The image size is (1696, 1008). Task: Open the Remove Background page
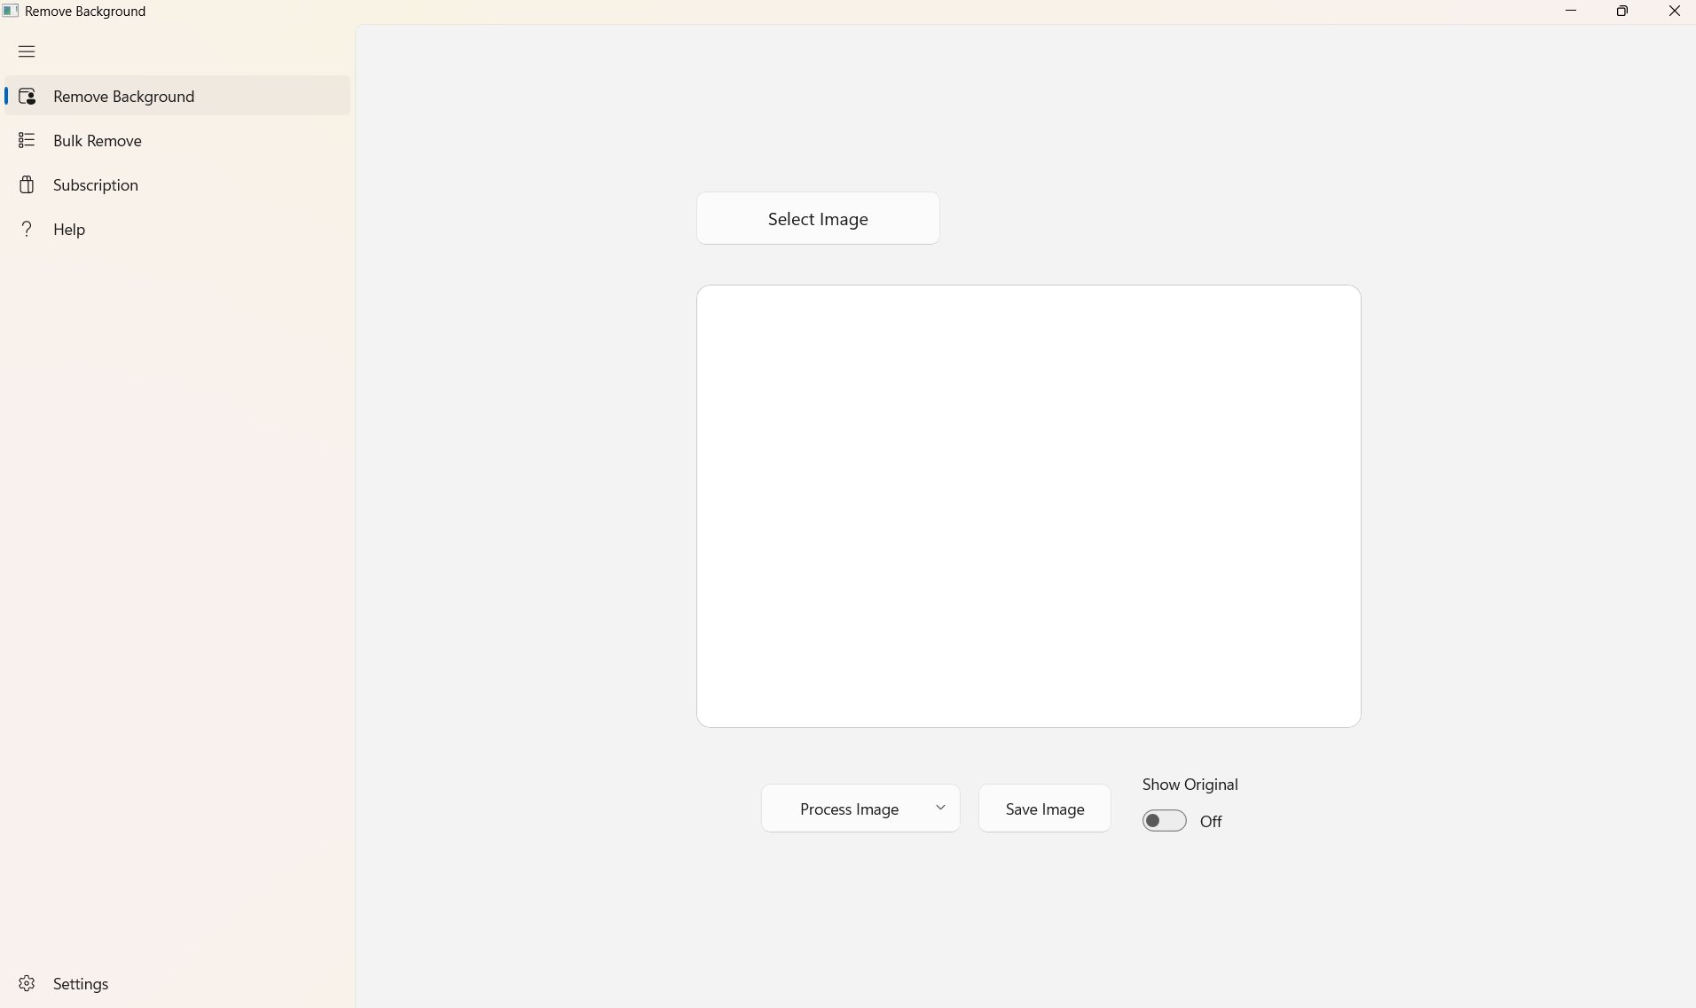[x=177, y=96]
